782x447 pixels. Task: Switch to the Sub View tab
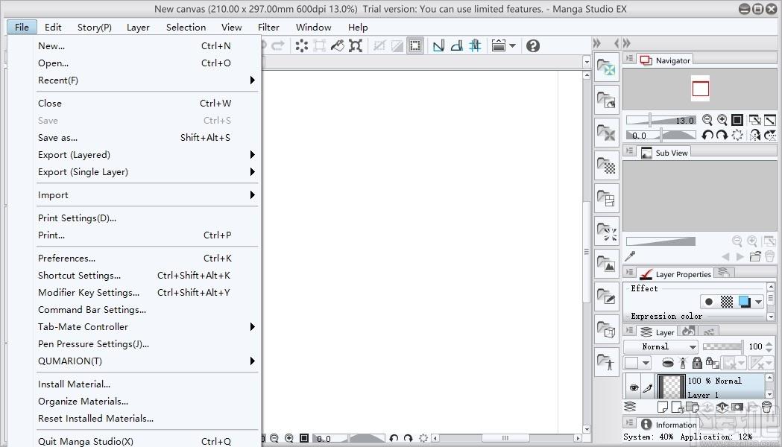coord(664,153)
